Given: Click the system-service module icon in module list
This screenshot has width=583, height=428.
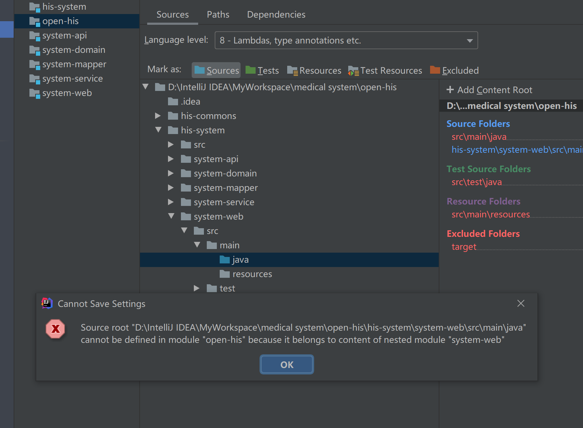Looking at the screenshot, I should pyautogui.click(x=34, y=79).
